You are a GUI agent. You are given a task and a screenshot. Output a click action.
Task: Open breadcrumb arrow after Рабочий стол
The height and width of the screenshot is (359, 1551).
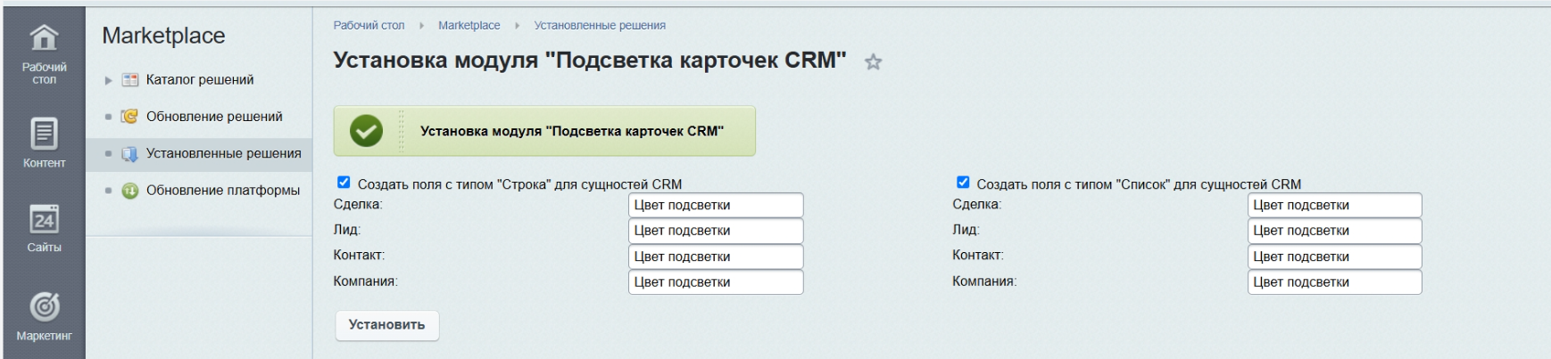click(421, 26)
